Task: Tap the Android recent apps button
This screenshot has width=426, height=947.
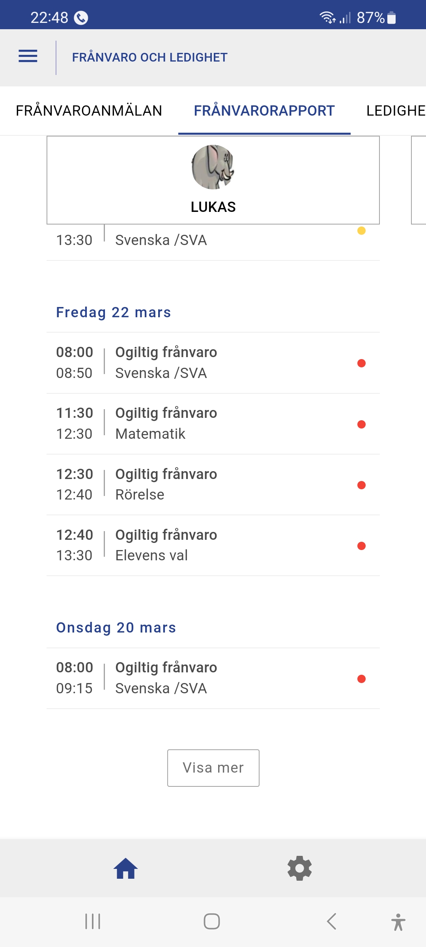Action: click(93, 922)
